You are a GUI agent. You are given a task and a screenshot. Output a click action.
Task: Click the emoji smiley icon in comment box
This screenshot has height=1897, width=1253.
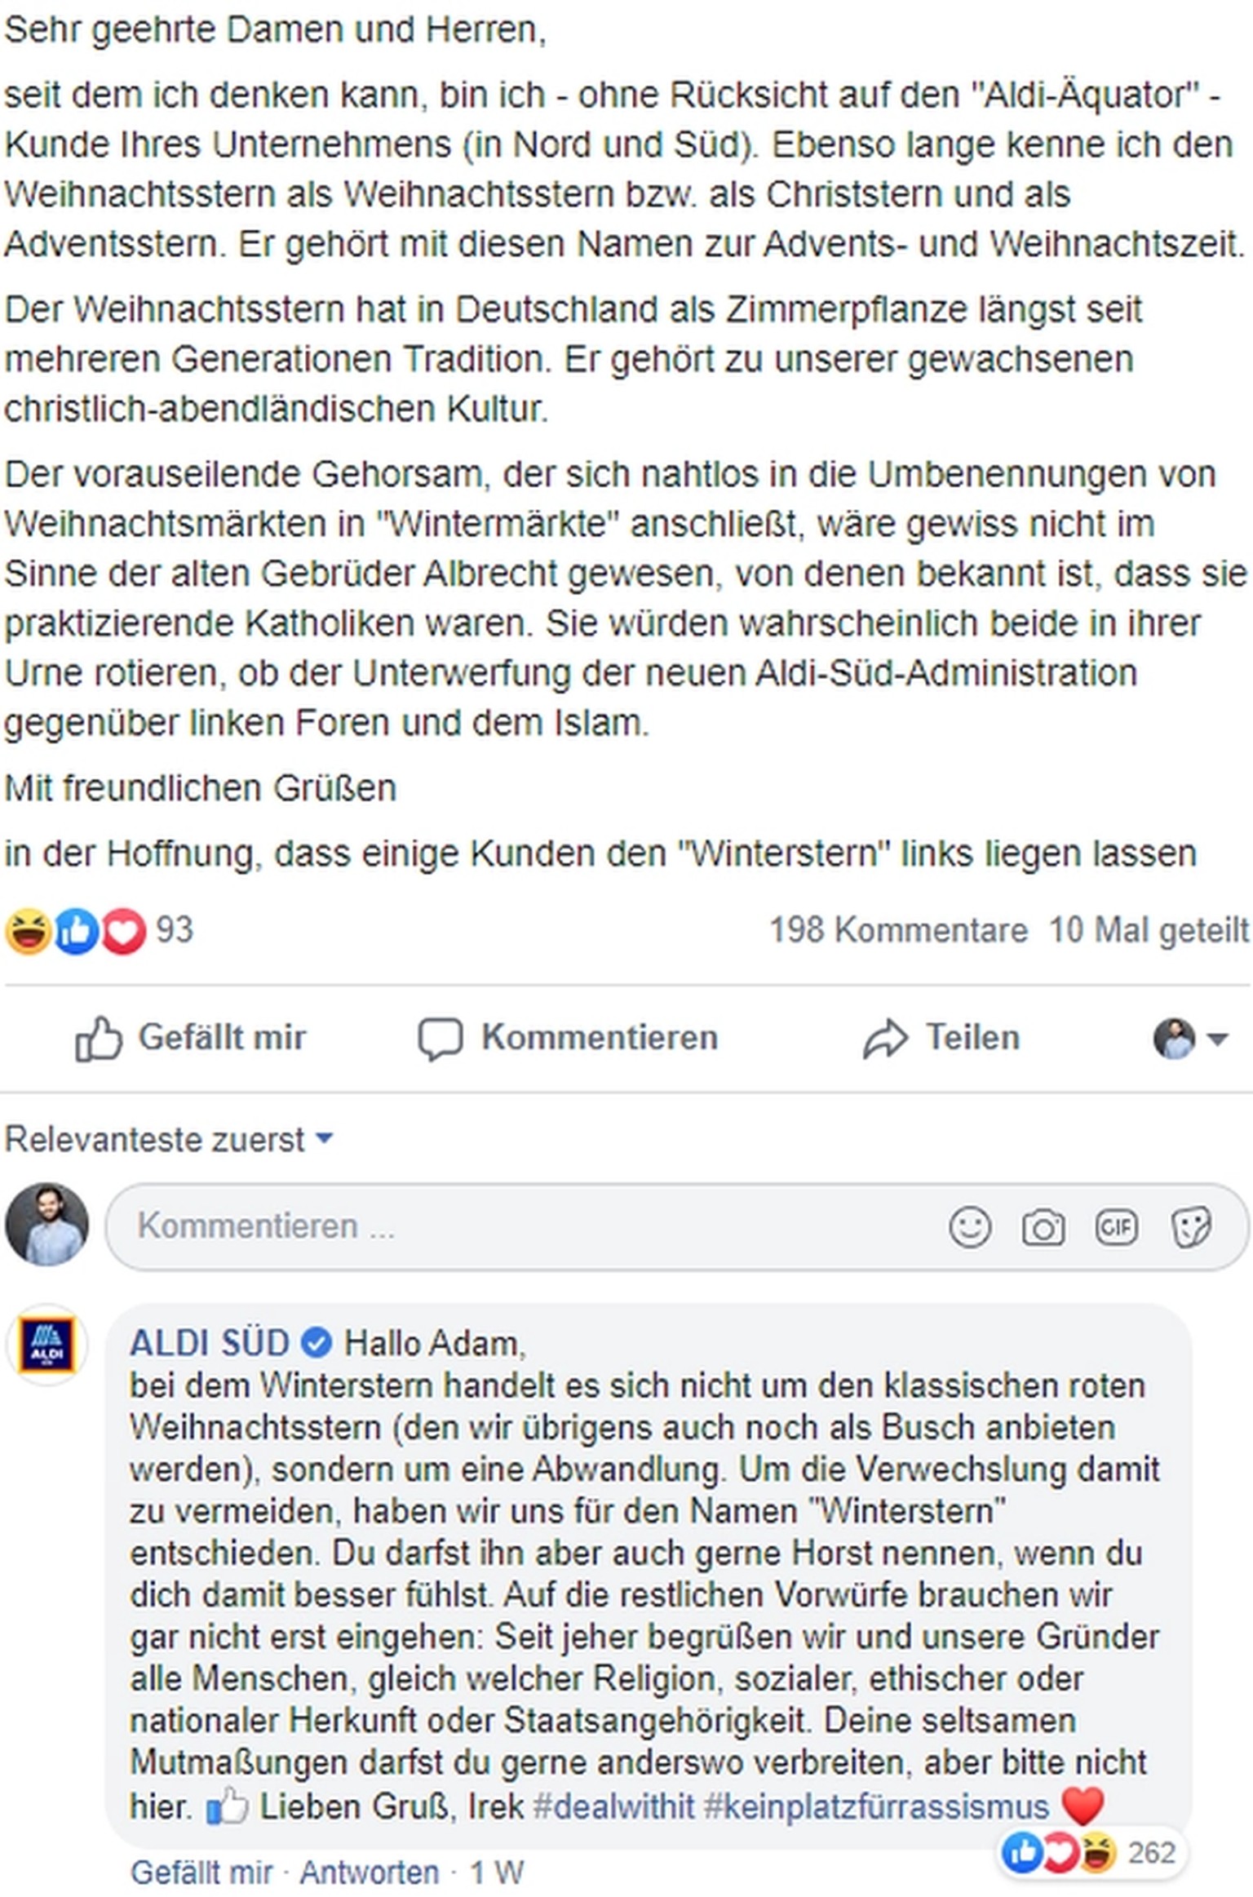coord(970,1227)
